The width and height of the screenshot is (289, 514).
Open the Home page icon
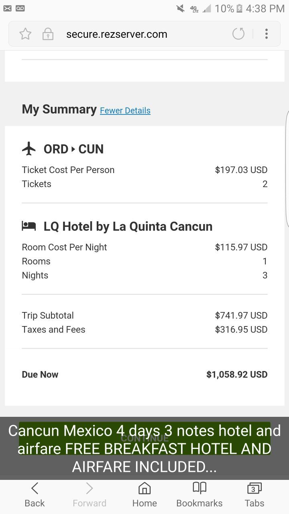click(x=144, y=495)
